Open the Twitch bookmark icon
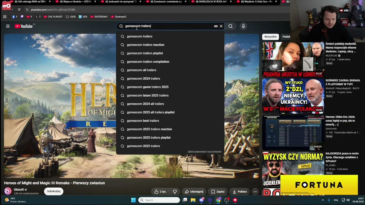The width and height of the screenshot is (365, 205). [x=22, y=17]
